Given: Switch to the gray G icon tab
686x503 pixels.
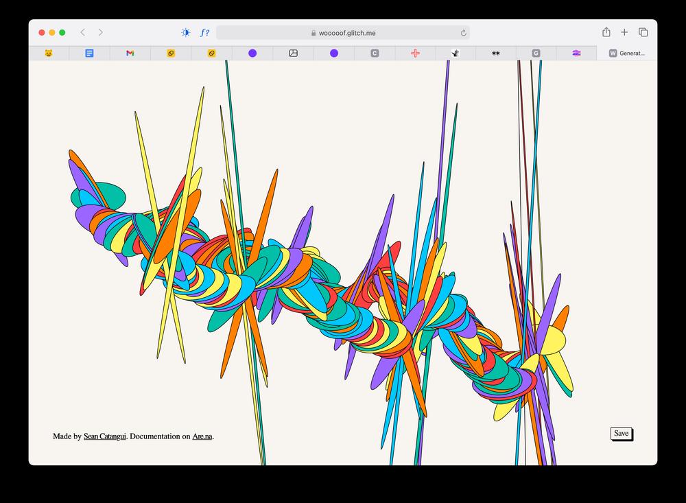Looking at the screenshot, I should tap(536, 54).
